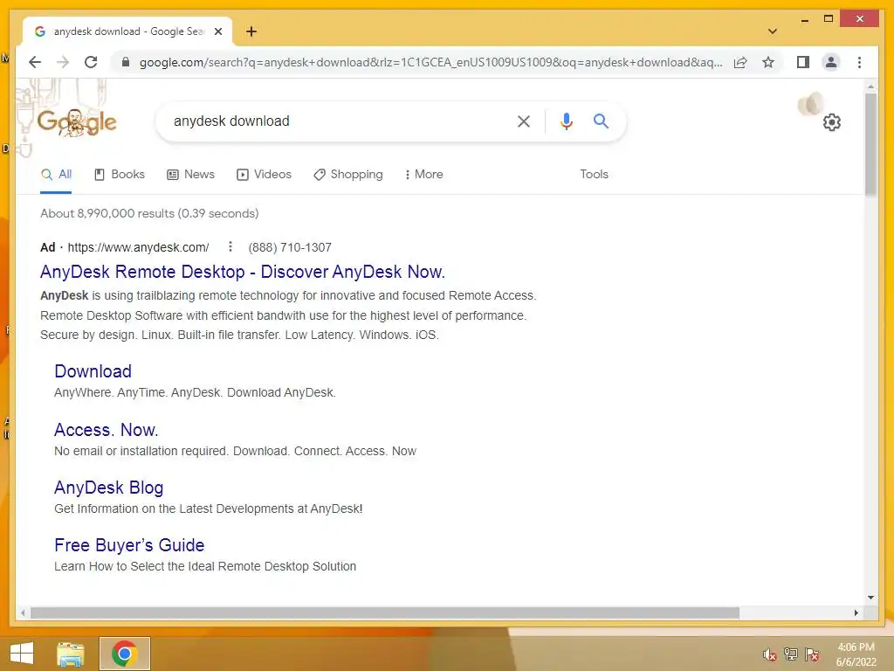Click the Google doodle logo
The width and height of the screenshot is (894, 671).
coord(77,122)
